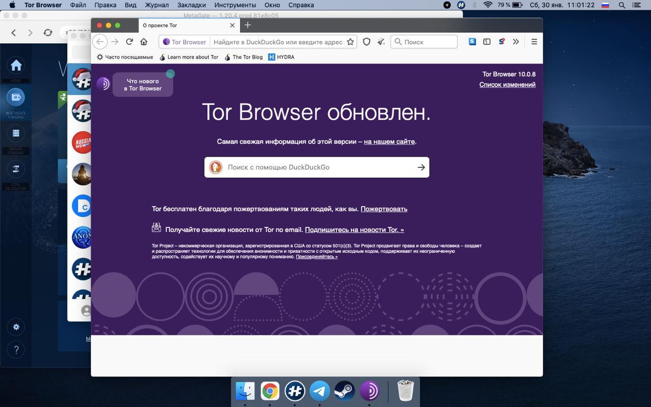Bookmark this page with the star icon

[350, 42]
